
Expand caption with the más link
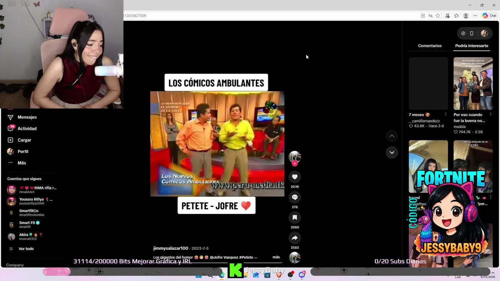tap(276, 257)
